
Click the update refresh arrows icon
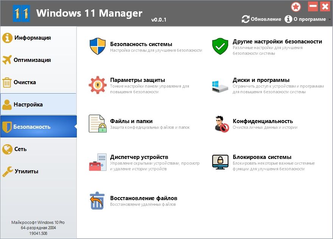(246, 19)
